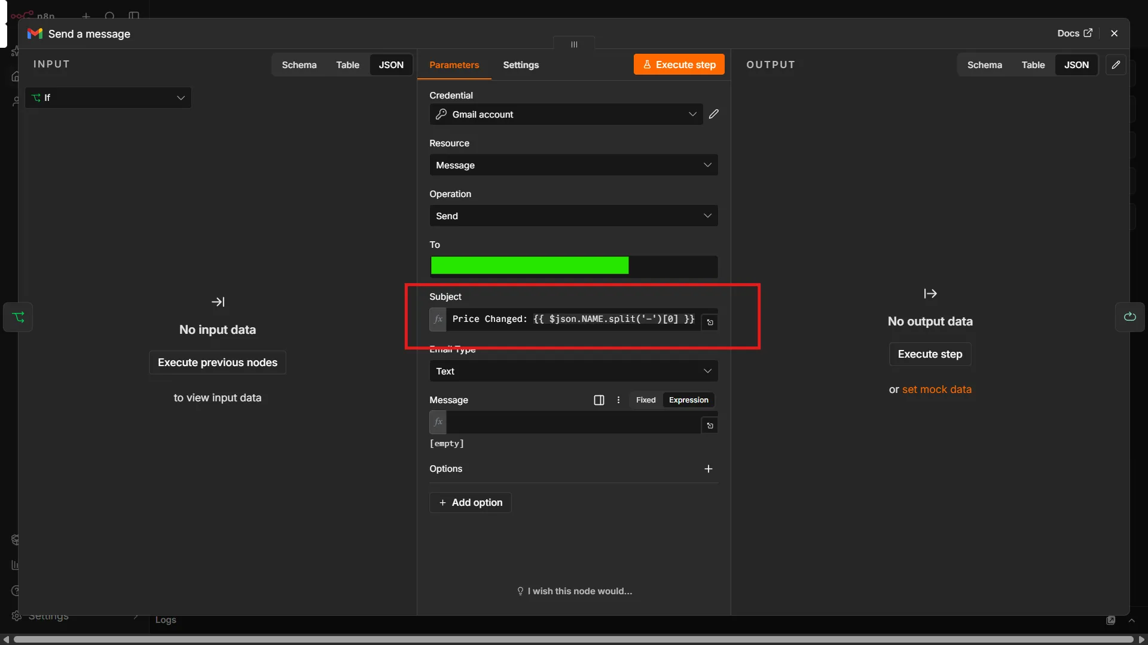Click the I wish this node would link
Screen dimensions: 1148x645
click(x=574, y=591)
